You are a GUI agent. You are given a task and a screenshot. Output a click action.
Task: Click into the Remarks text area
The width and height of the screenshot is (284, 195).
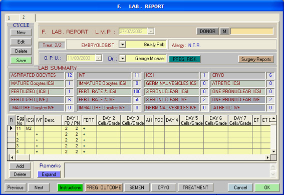point(167,170)
